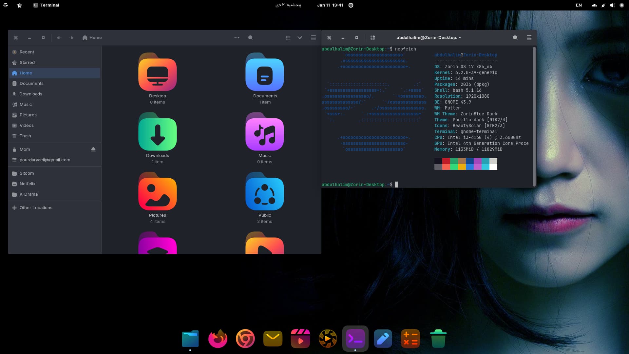Viewport: 629px width, 354px height.
Task: Open view options dropdown checkmark
Action: pyautogui.click(x=300, y=38)
